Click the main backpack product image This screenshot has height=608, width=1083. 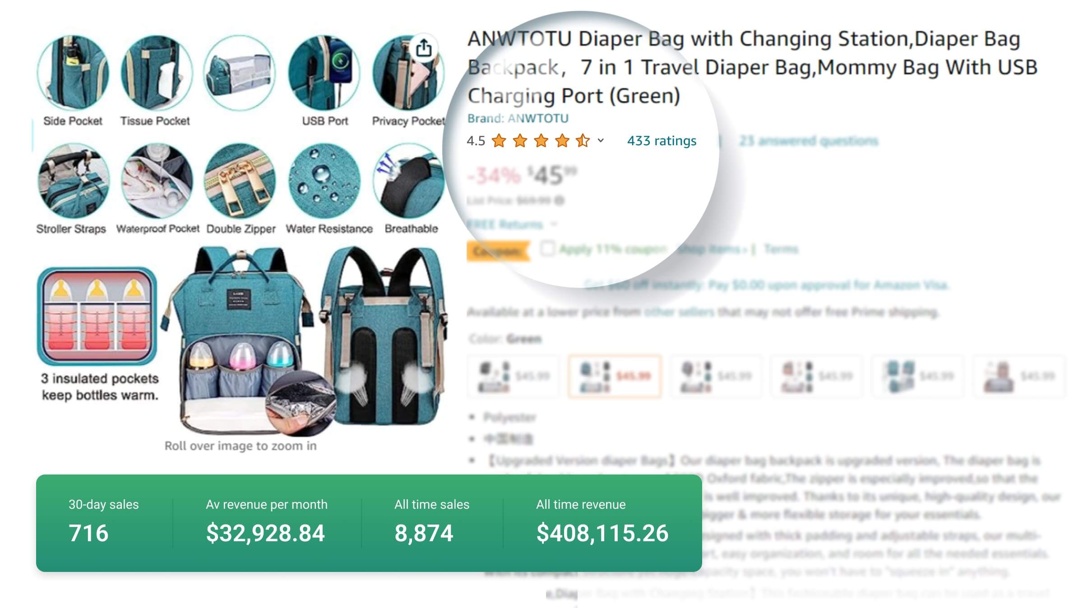303,341
